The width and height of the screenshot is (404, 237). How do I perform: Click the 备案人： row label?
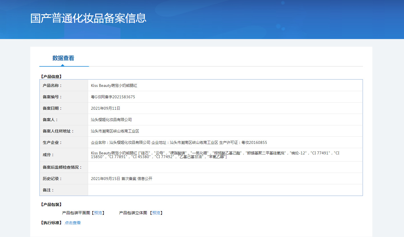coord(50,120)
